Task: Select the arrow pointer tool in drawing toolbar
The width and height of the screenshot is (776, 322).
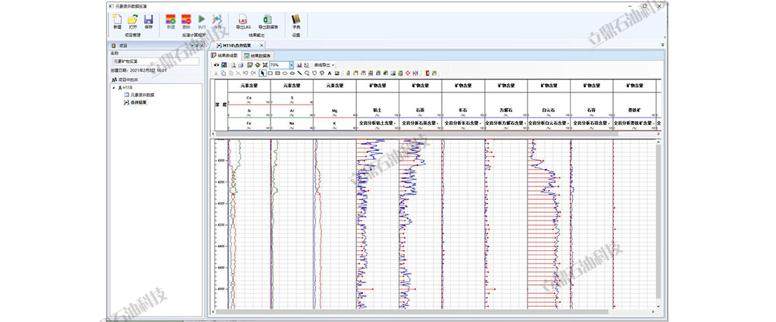Action: click(x=263, y=73)
